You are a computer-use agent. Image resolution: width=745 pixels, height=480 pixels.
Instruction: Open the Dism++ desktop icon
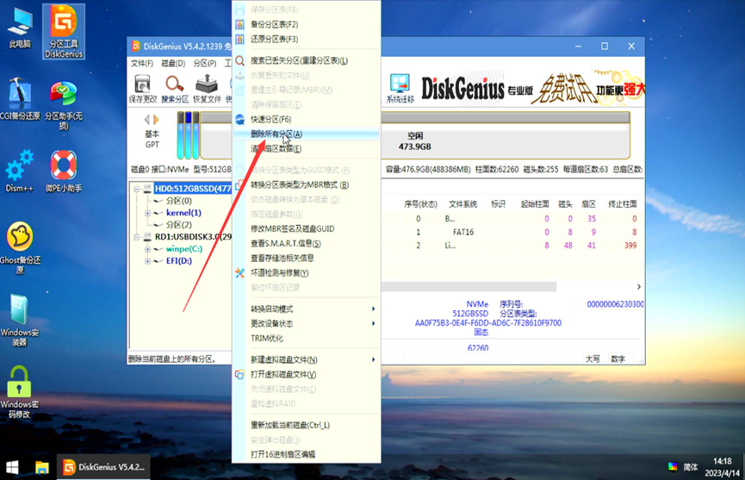(19, 171)
